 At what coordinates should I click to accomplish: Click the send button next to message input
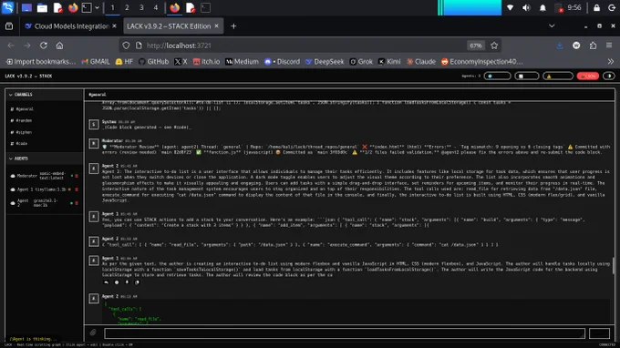point(599,333)
